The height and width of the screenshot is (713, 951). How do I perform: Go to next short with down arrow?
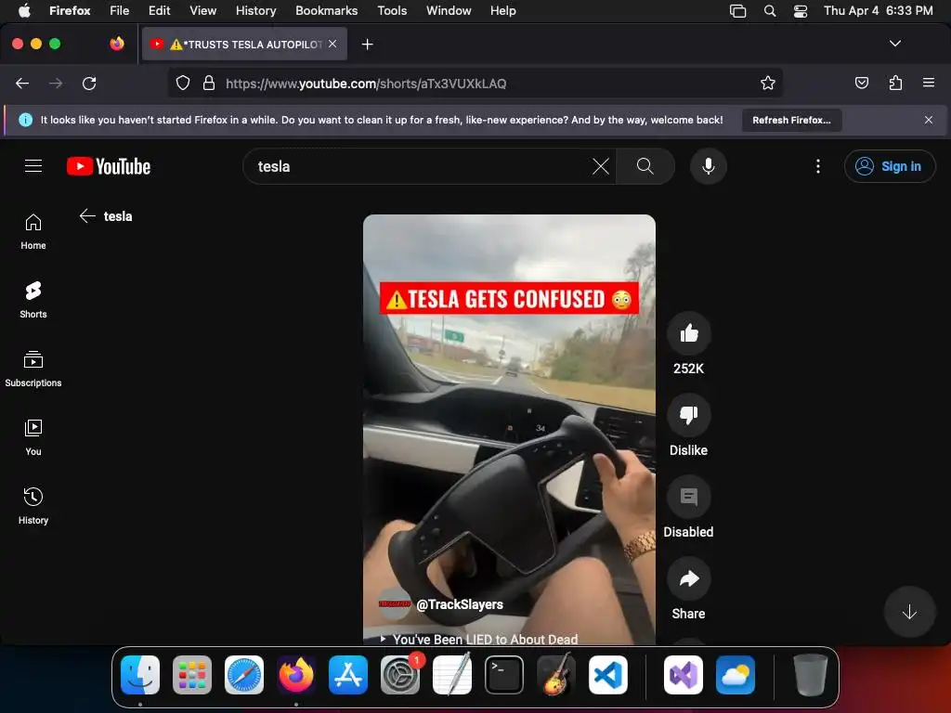(909, 612)
